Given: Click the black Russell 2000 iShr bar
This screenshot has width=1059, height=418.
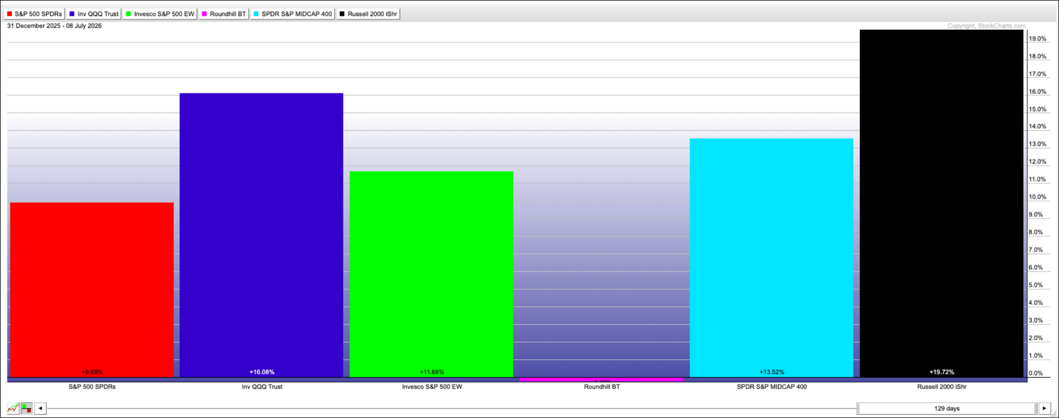Looking at the screenshot, I should [941, 203].
